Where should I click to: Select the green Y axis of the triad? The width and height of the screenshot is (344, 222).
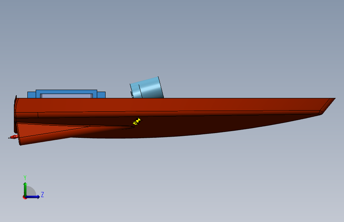tap(25, 189)
